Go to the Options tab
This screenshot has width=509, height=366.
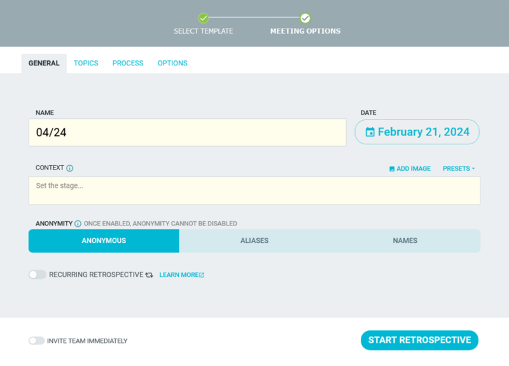(x=172, y=63)
